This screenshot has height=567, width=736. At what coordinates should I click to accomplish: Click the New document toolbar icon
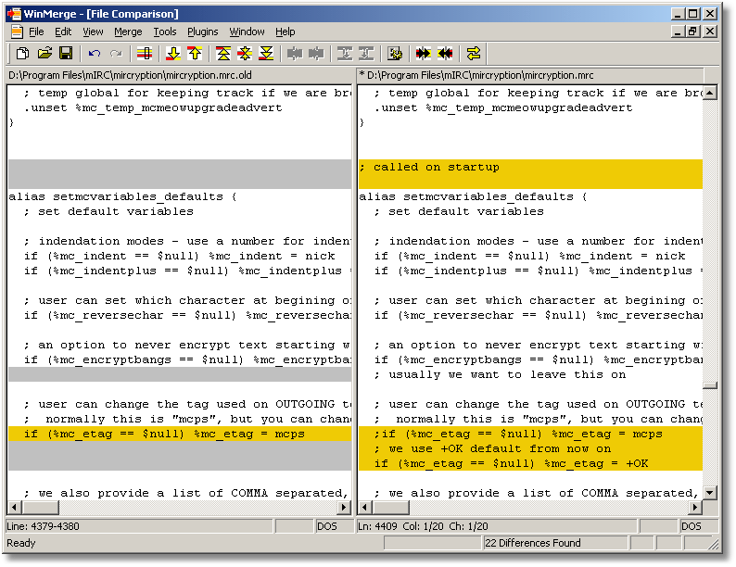click(x=22, y=54)
